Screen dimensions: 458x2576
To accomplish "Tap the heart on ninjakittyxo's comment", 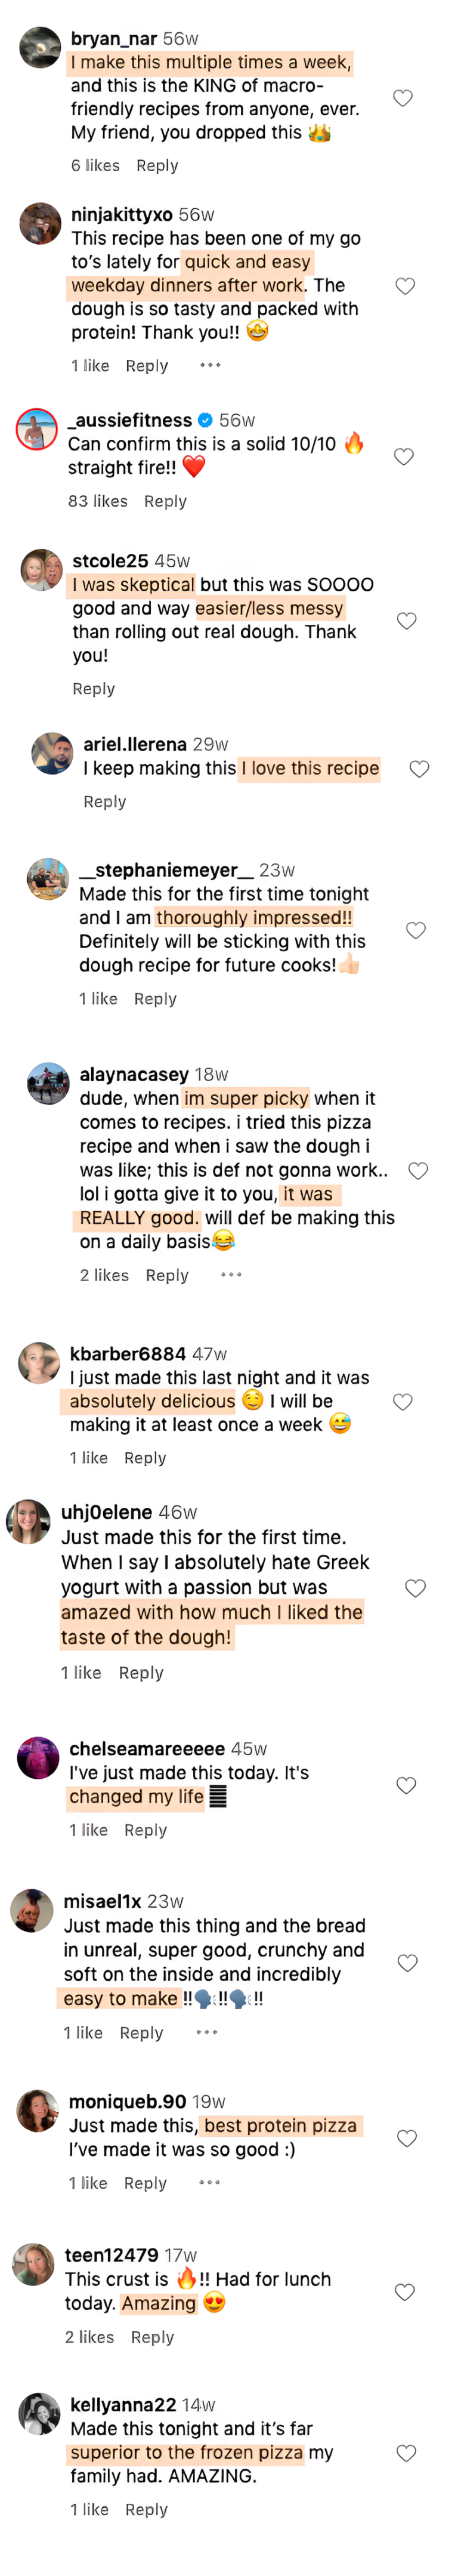I will tap(405, 285).
